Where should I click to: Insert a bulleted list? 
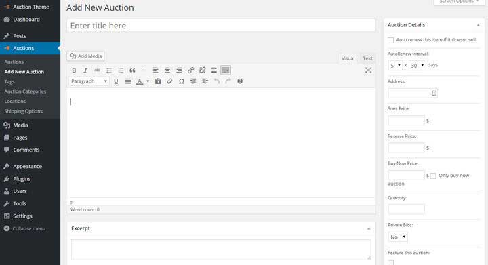point(109,70)
